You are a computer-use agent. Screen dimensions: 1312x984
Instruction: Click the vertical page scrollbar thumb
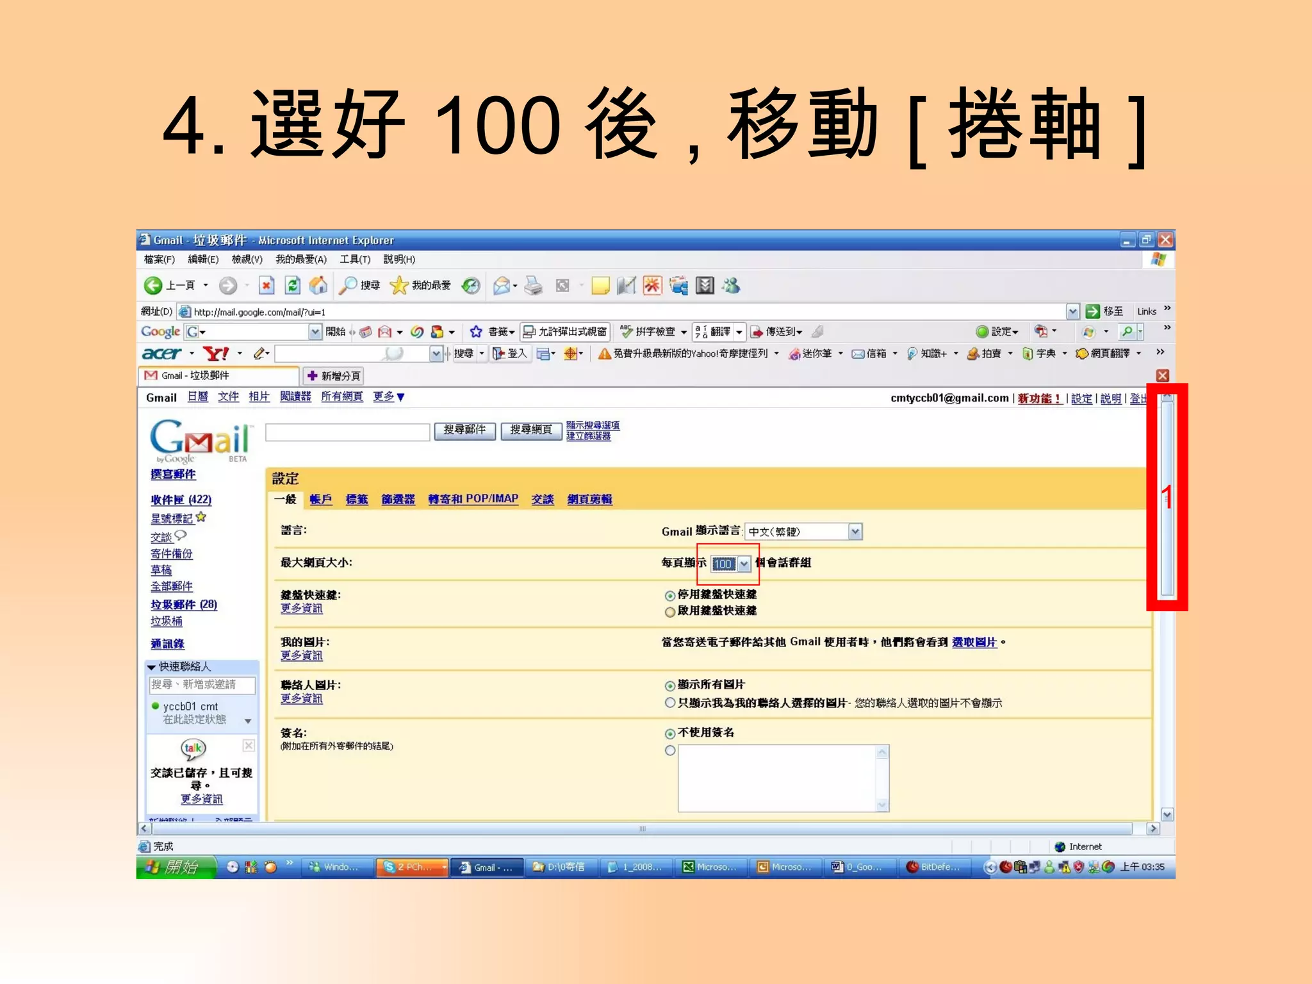pyautogui.click(x=1167, y=497)
